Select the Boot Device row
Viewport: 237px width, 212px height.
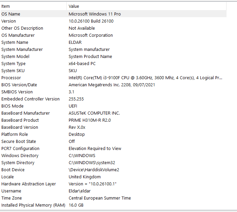click(113, 170)
